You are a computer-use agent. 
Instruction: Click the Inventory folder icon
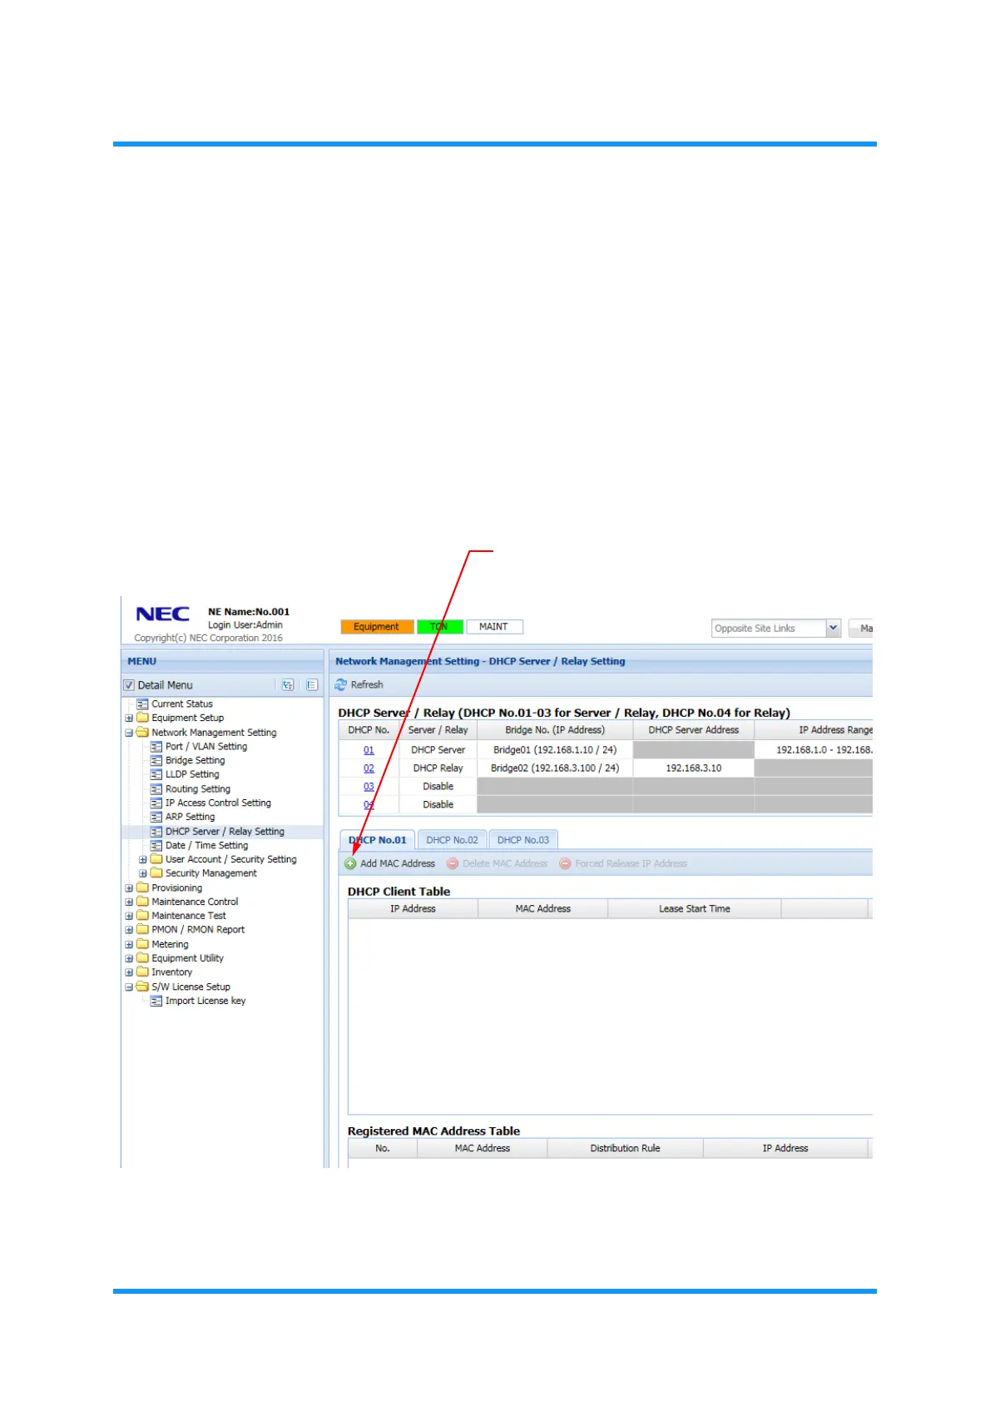[142, 972]
